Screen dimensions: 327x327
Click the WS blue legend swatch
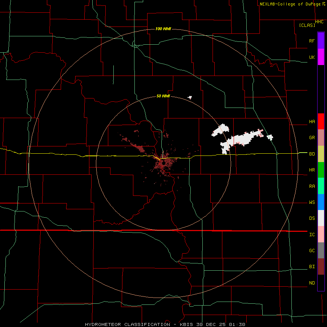321,202
